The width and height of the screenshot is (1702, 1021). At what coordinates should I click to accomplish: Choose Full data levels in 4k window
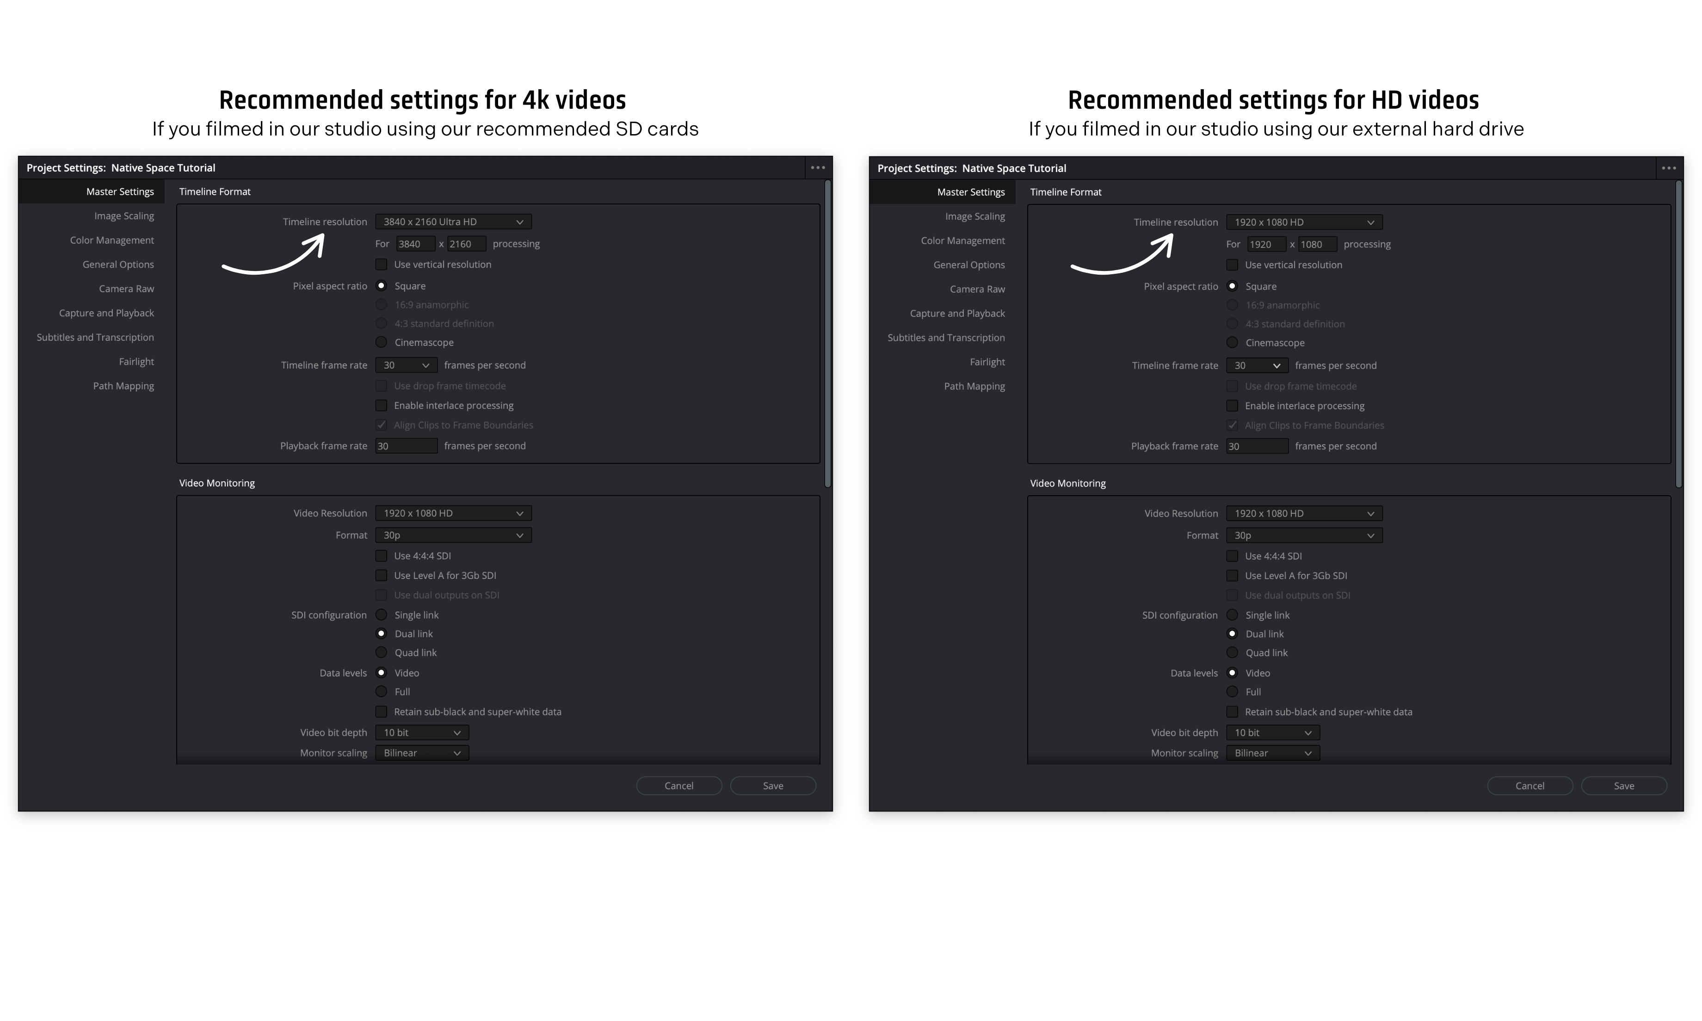pos(381,691)
